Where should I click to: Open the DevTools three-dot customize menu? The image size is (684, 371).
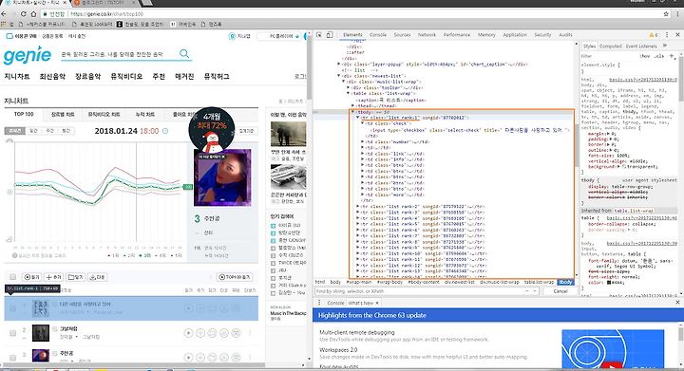point(667,35)
